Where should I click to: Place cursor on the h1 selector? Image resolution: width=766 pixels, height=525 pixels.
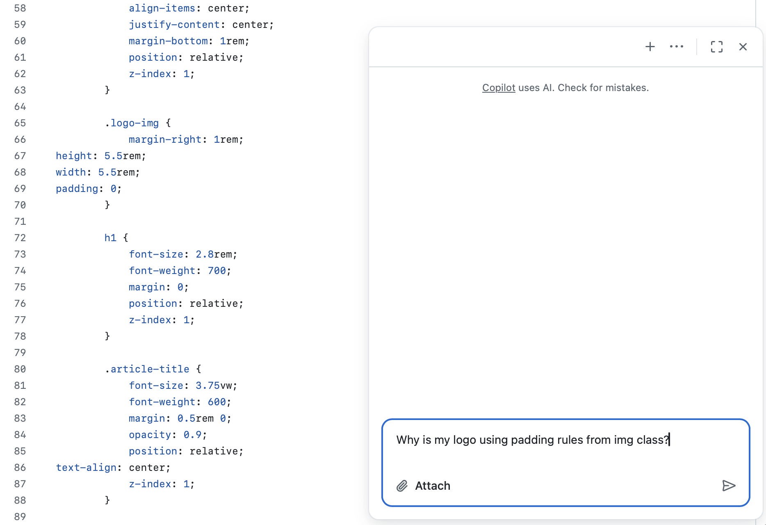(x=110, y=238)
